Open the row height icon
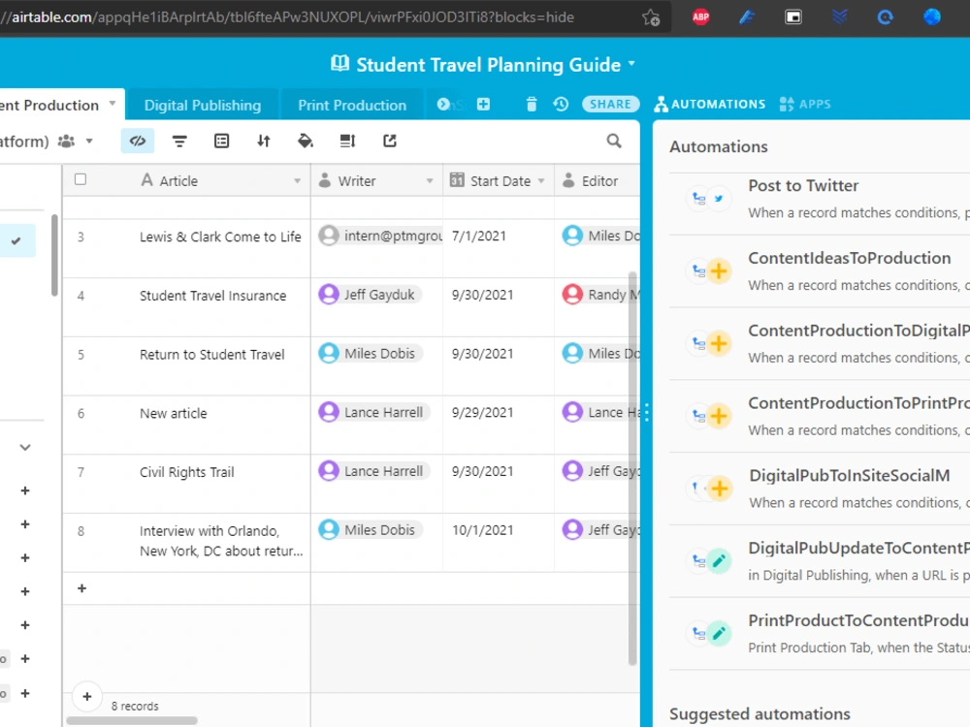This screenshot has height=727, width=970. point(347,141)
